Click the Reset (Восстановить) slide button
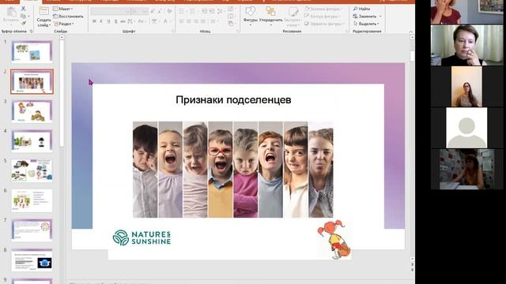Viewport: 506px width, 284px height. [68, 16]
